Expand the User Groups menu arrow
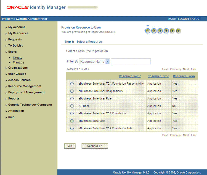 click(6, 74)
